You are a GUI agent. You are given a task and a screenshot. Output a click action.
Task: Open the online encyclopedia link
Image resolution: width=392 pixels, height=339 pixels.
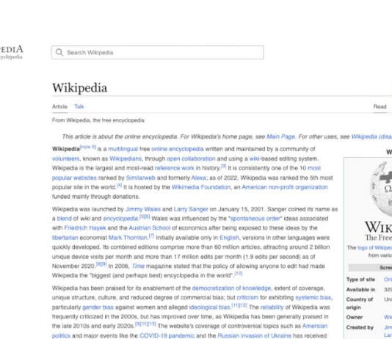(x=178, y=149)
